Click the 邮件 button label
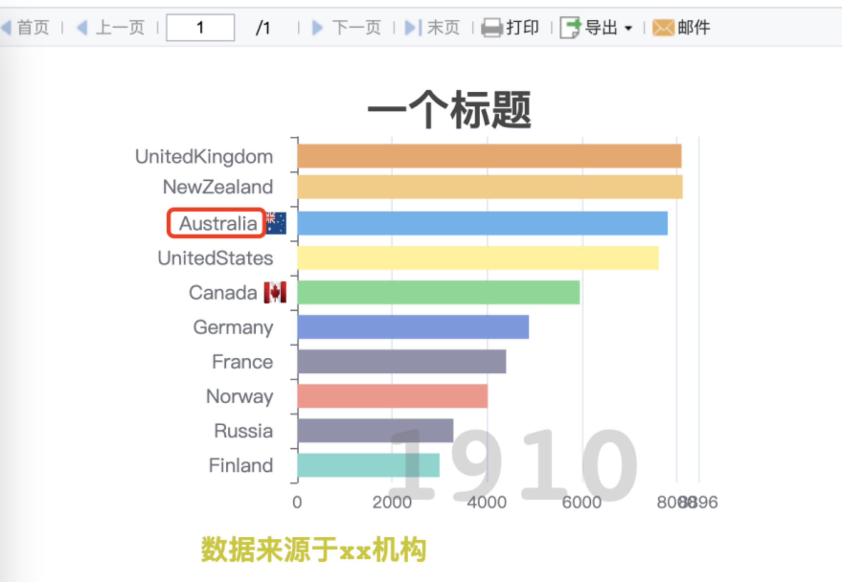 (x=694, y=27)
